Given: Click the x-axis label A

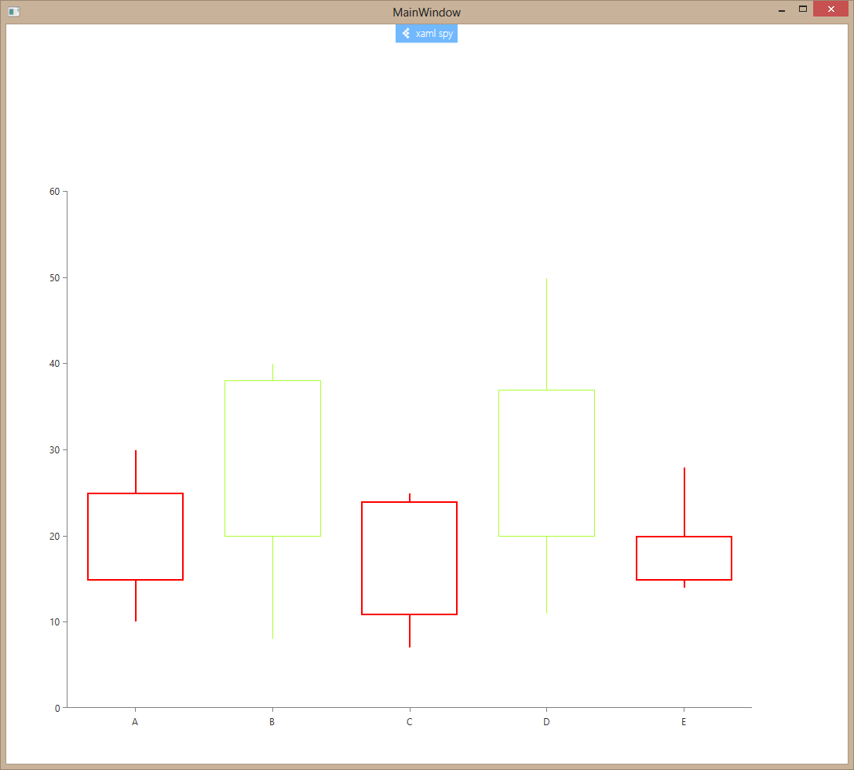Looking at the screenshot, I should tap(135, 722).
